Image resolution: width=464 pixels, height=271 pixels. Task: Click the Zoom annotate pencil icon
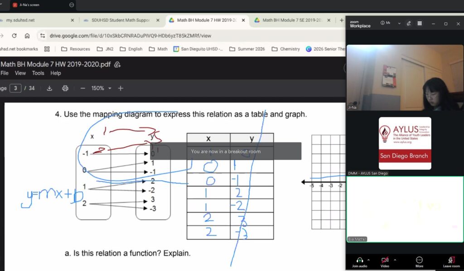point(409,23)
